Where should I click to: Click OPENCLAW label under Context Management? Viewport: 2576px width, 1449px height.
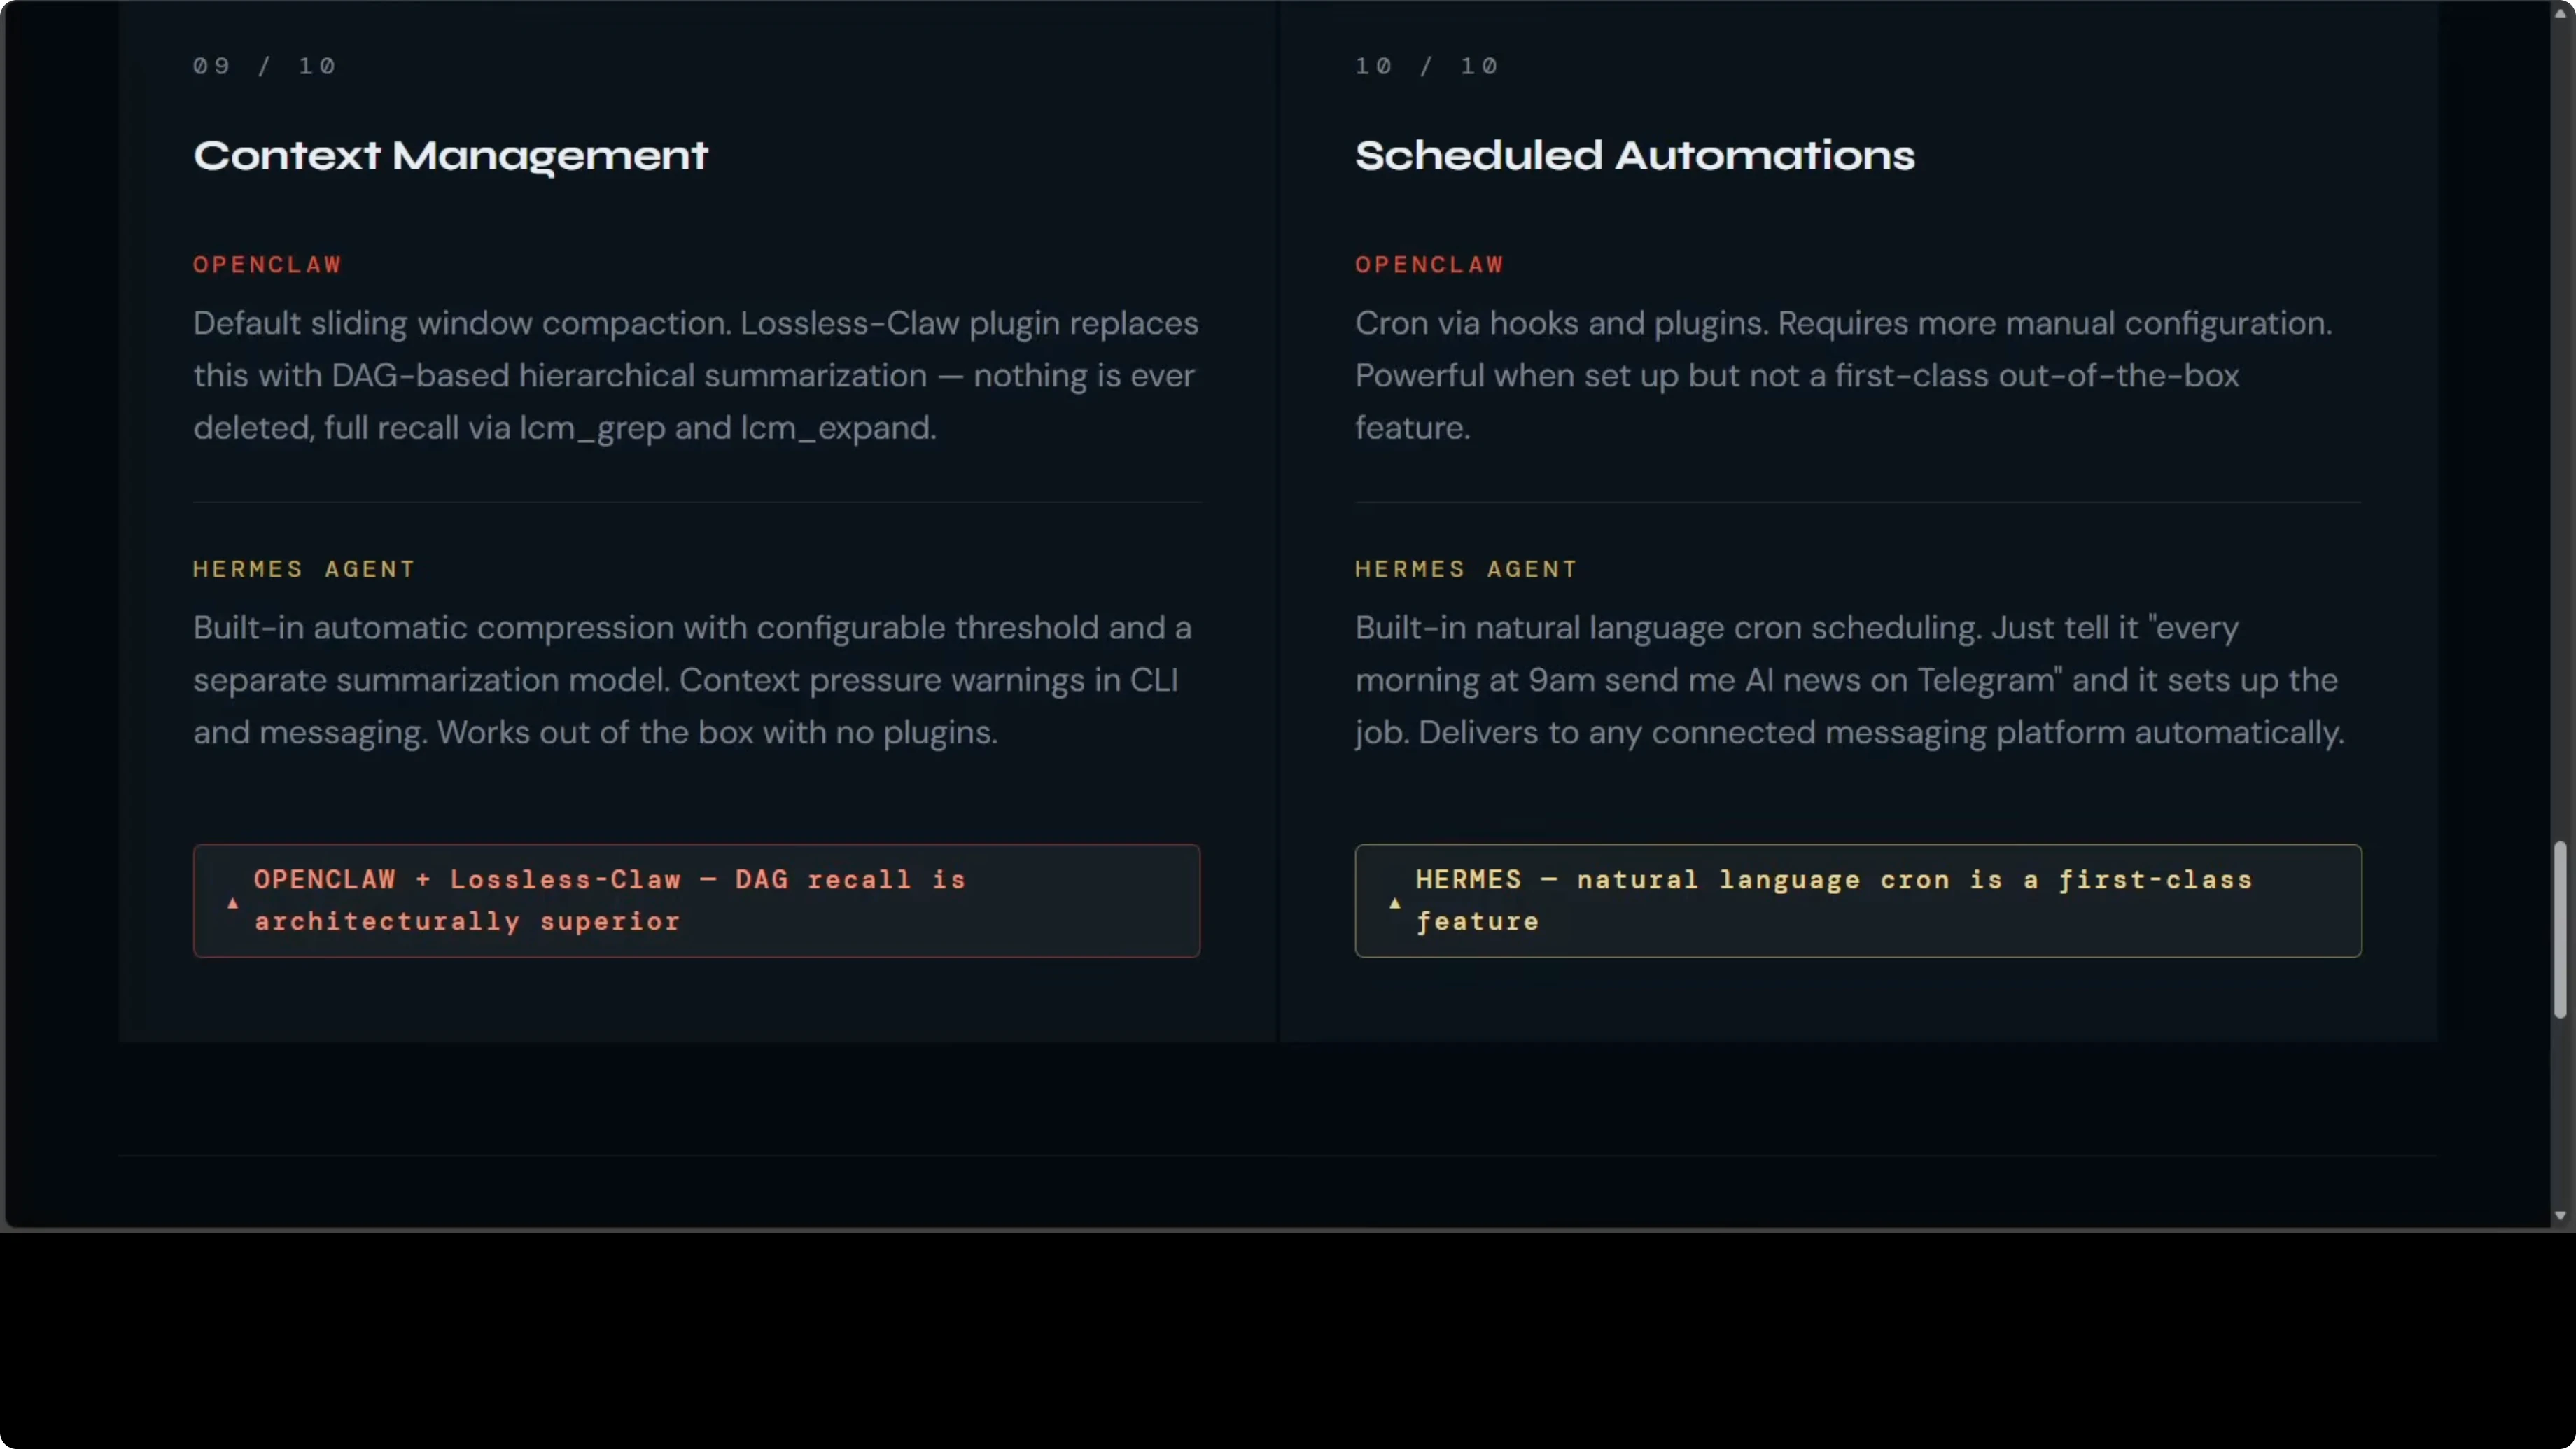pyautogui.click(x=267, y=265)
